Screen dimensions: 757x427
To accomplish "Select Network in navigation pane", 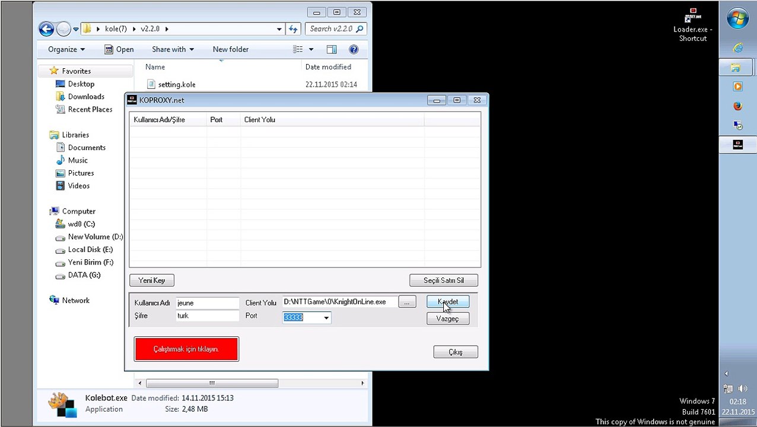I will [76, 301].
